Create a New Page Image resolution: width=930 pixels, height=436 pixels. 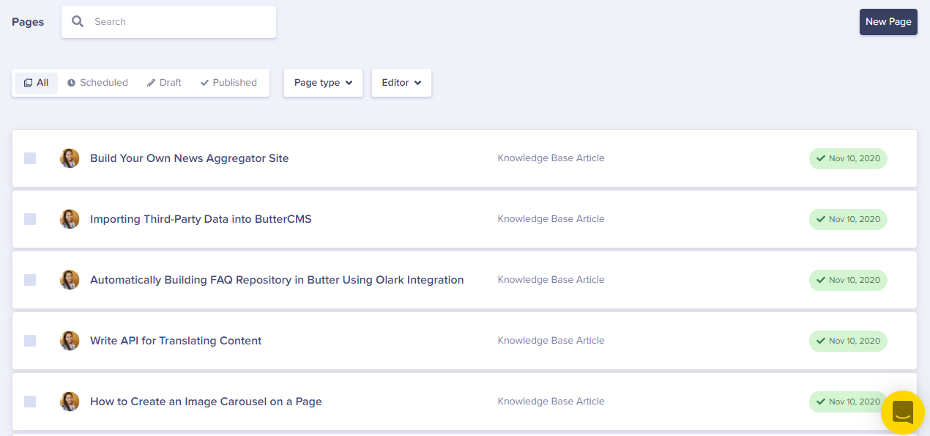click(888, 22)
